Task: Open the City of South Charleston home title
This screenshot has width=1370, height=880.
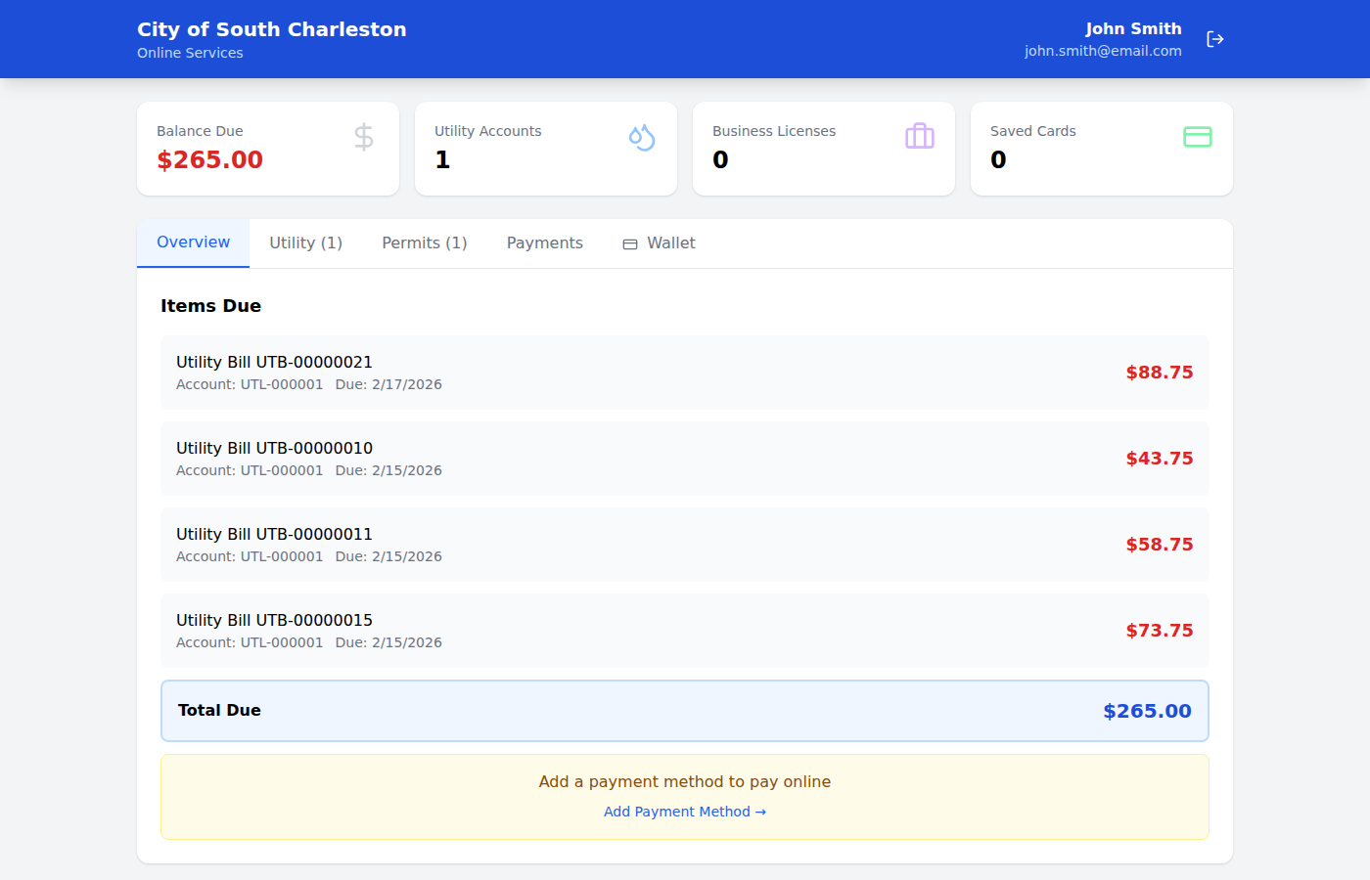Action: point(271,29)
